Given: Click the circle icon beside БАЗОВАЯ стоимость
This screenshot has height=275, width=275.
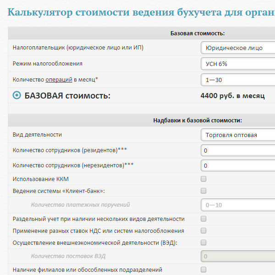Looking at the screenshot, I should (x=17, y=95).
